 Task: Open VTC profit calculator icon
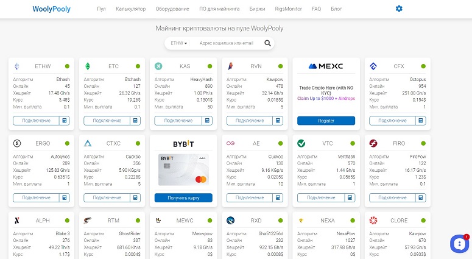[x=350, y=197]
